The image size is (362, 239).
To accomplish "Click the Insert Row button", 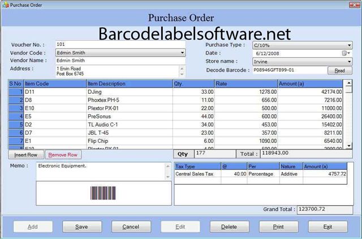I will point(26,155).
